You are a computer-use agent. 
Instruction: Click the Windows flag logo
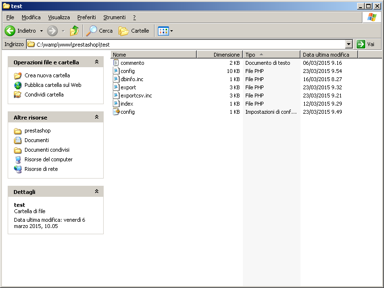point(372,17)
